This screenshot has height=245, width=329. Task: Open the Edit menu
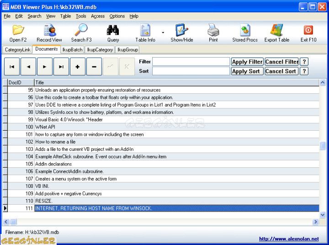[x=19, y=16]
